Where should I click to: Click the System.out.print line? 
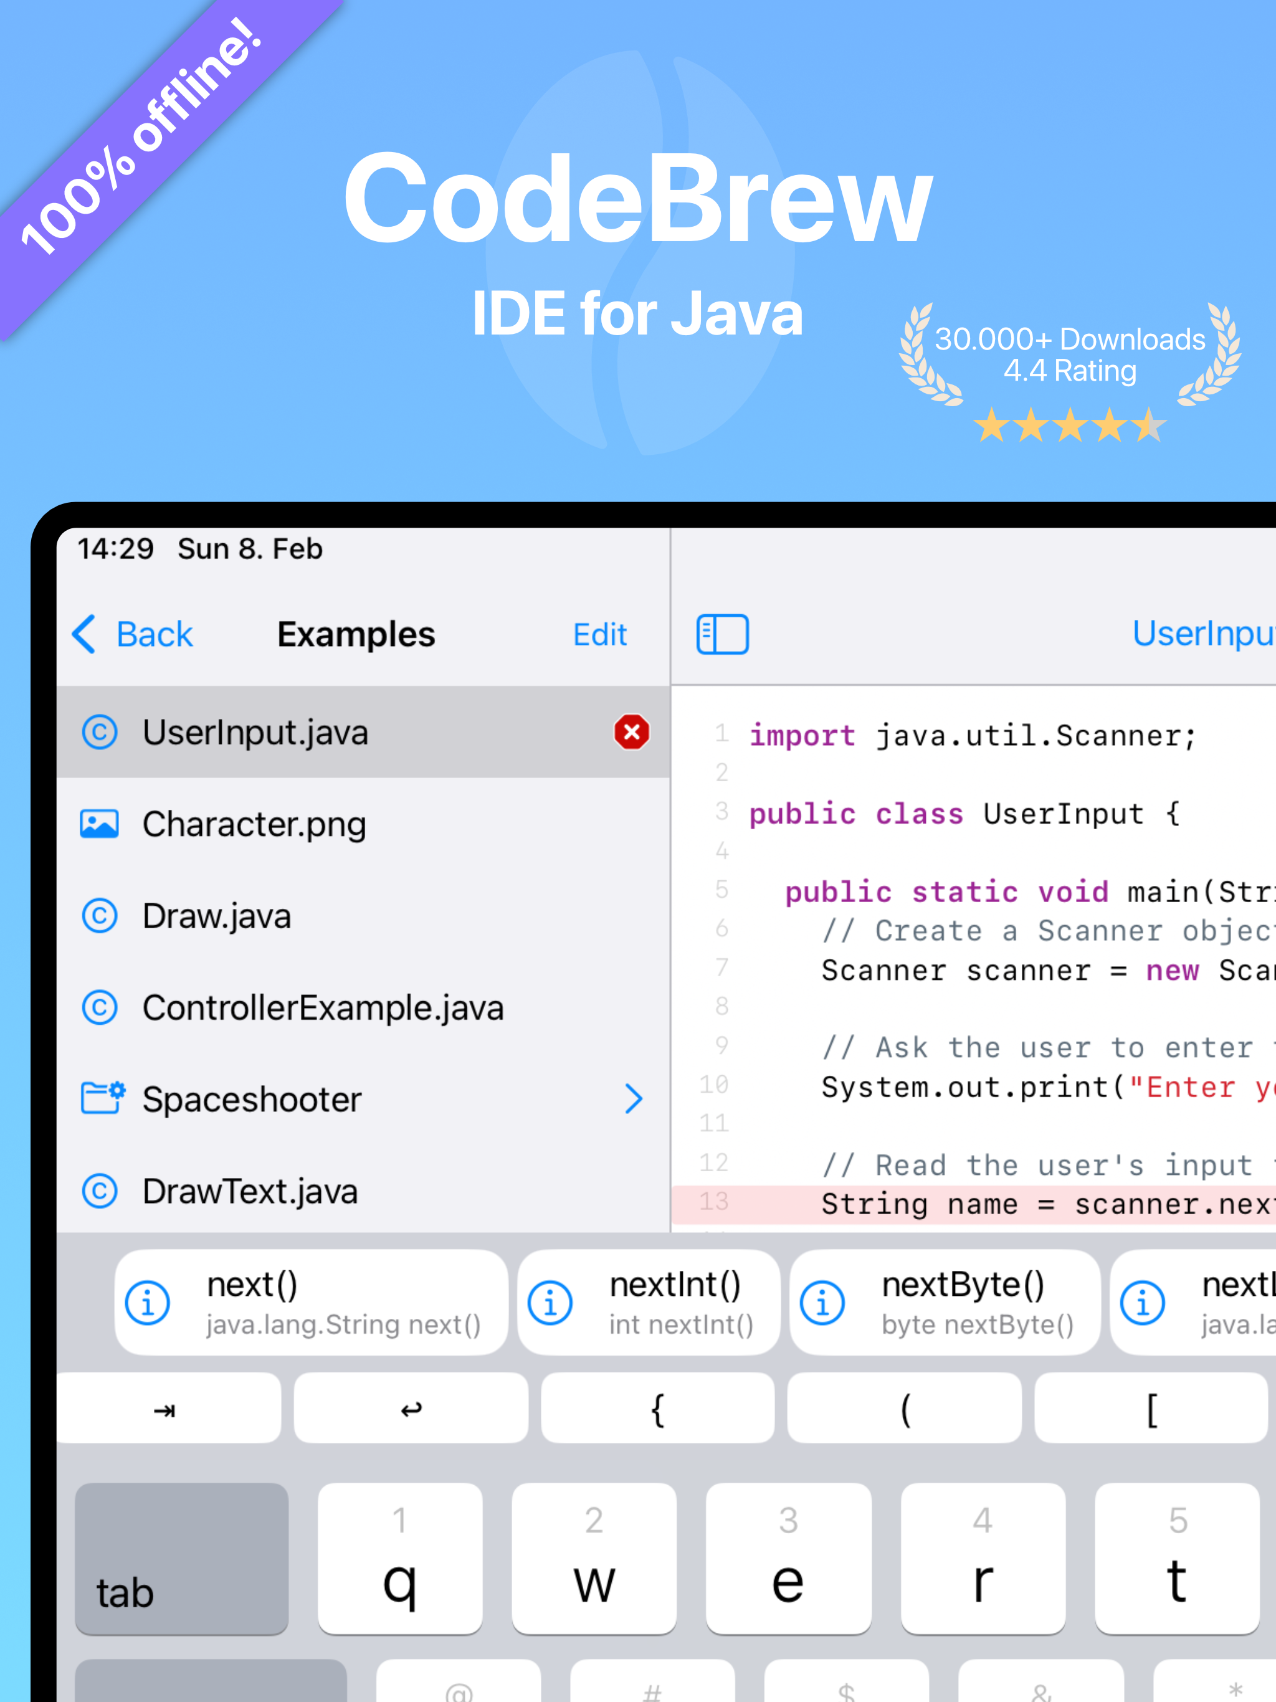pos(1048,1087)
